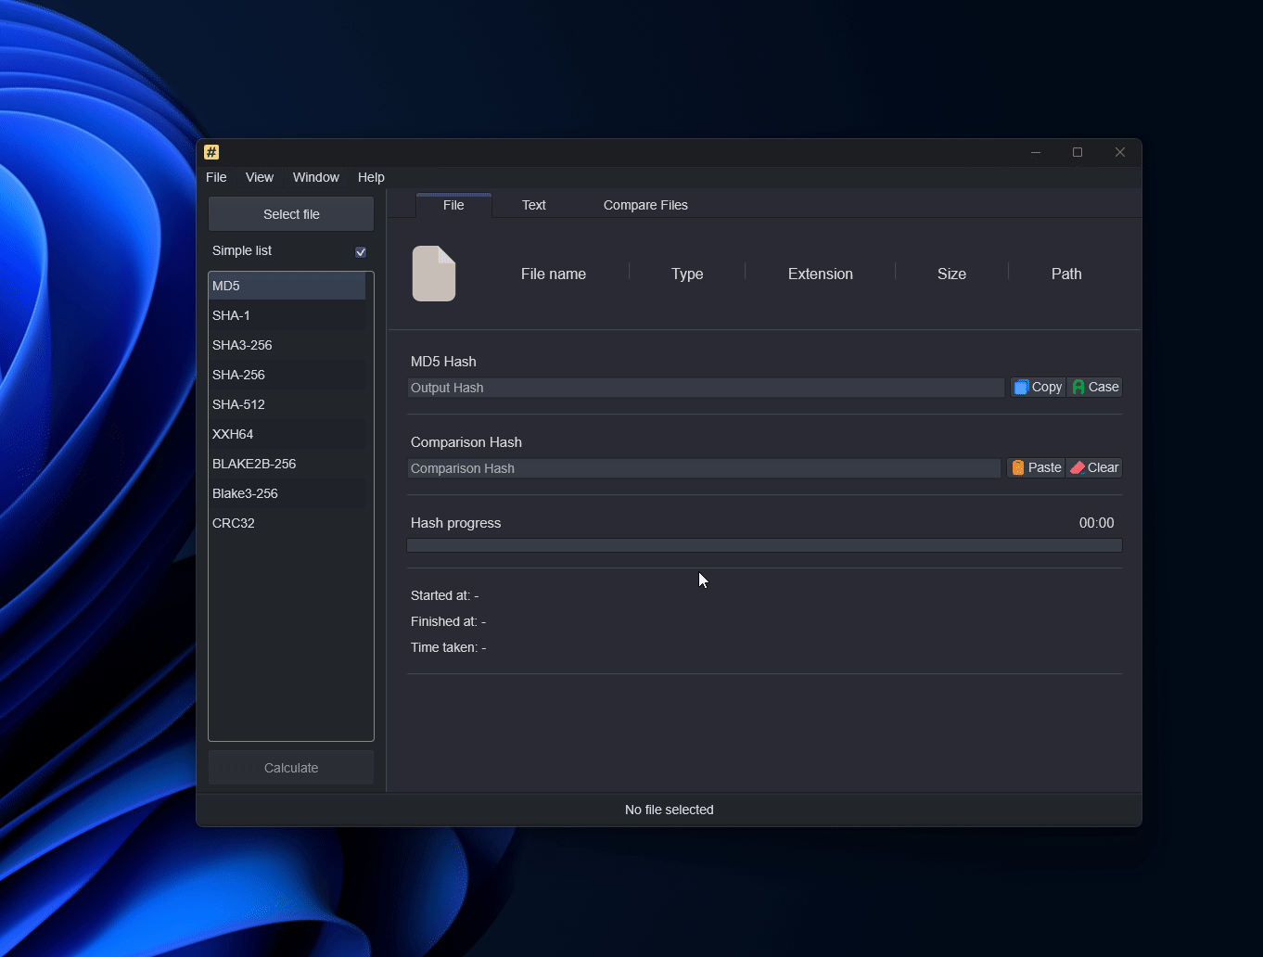Screen dimensions: 1263x957
Task: Switch to the Compare Files tab
Action: [644, 205]
